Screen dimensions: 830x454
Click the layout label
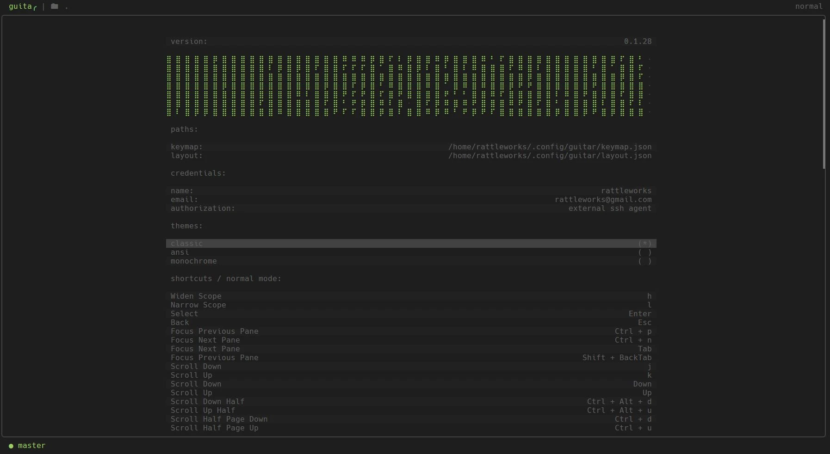(x=187, y=156)
